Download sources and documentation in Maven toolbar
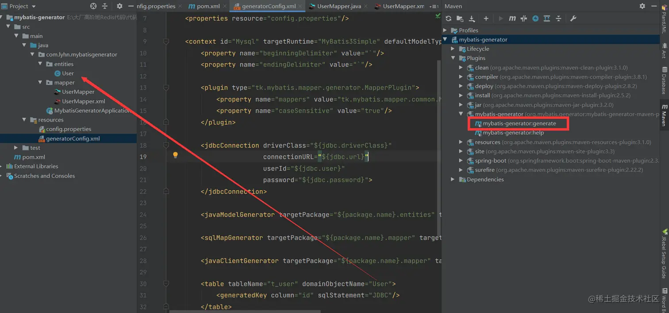This screenshot has height=313, width=669. [x=472, y=19]
